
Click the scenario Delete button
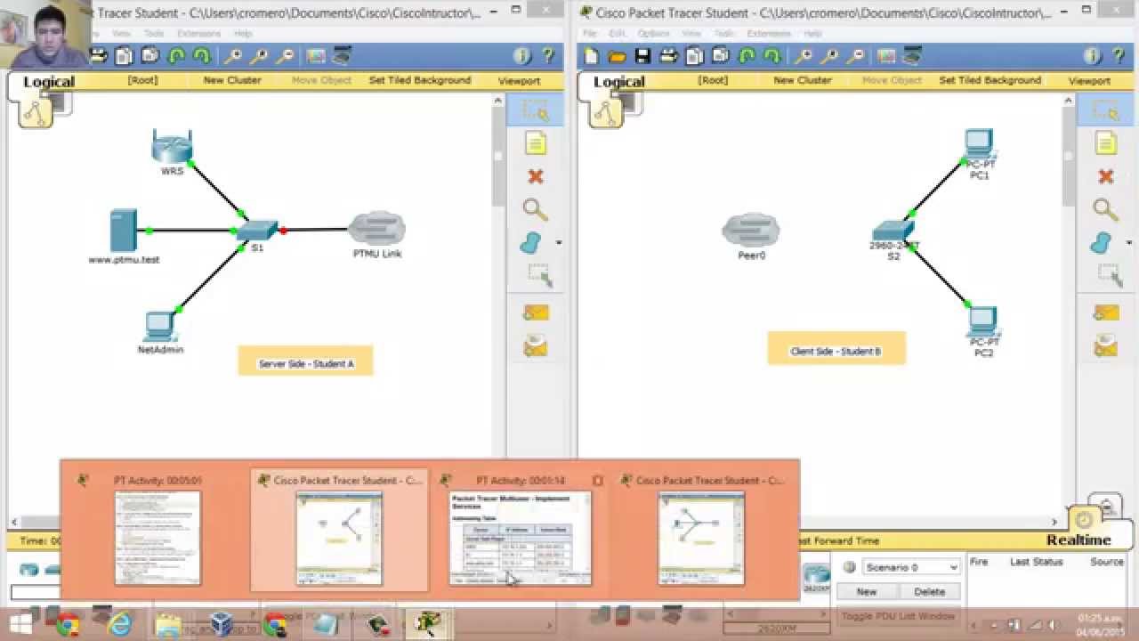pos(929,591)
